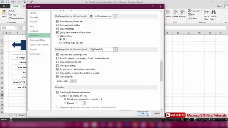Viewport: 228px width, 128px height.
Task: Toggle Show vertical scroll bar checkbox
Action: pos(57,25)
